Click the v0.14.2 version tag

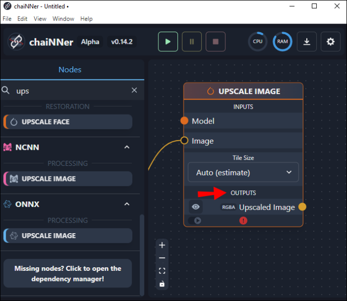[122, 42]
